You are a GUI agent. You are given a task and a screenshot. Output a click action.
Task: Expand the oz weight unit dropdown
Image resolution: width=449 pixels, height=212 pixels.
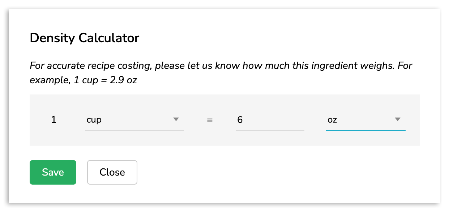[x=365, y=120]
